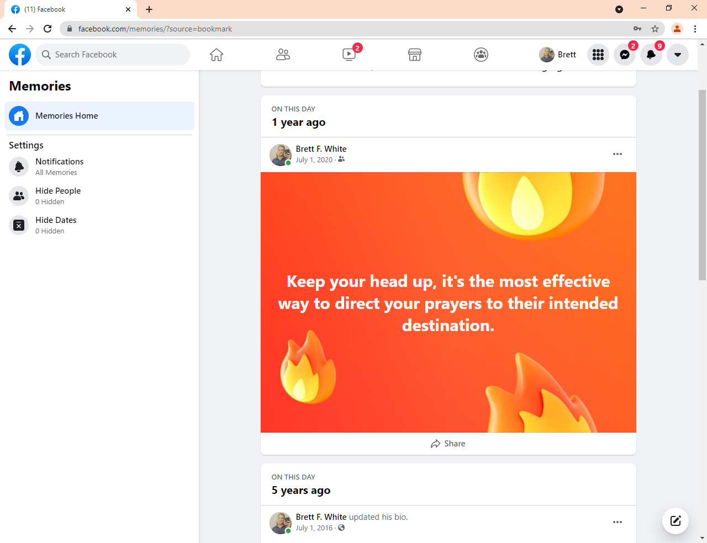Image resolution: width=707 pixels, height=543 pixels.
Task: Open Brett profile link in the header
Action: pos(558,55)
